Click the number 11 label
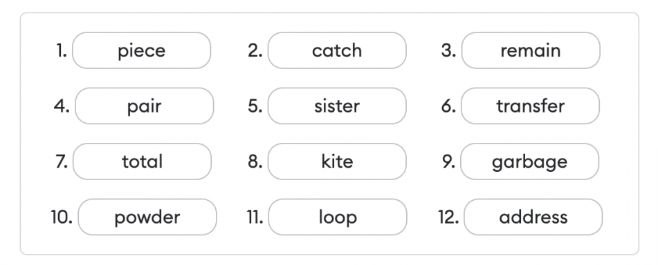Image resolution: width=658 pixels, height=265 pixels. click(x=255, y=217)
